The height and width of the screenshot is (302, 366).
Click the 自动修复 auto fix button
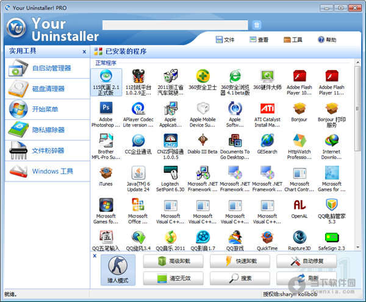tap(306, 261)
